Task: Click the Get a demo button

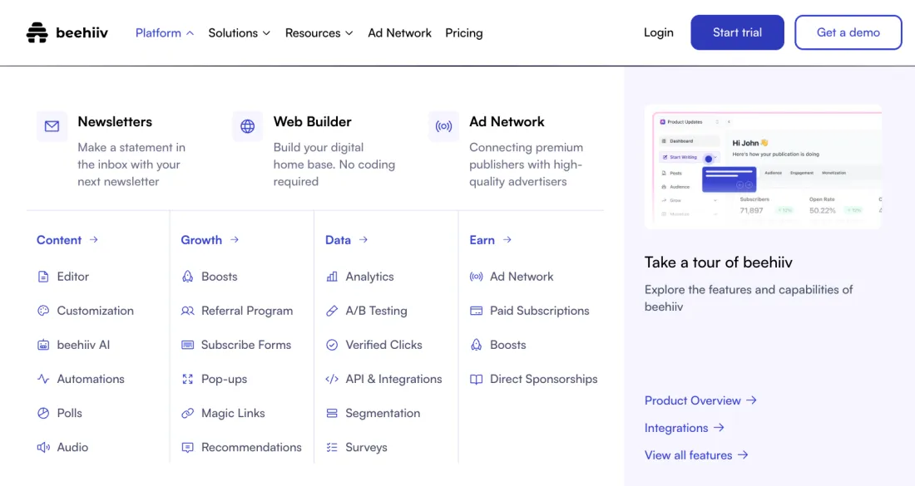Action: (x=848, y=32)
